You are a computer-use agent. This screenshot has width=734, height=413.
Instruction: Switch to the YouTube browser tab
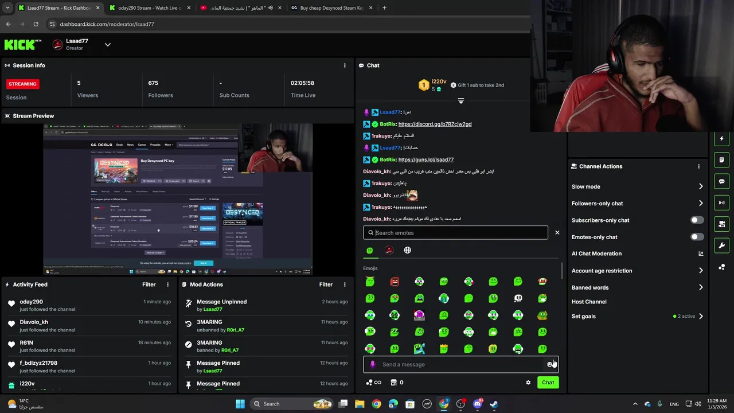point(241,8)
